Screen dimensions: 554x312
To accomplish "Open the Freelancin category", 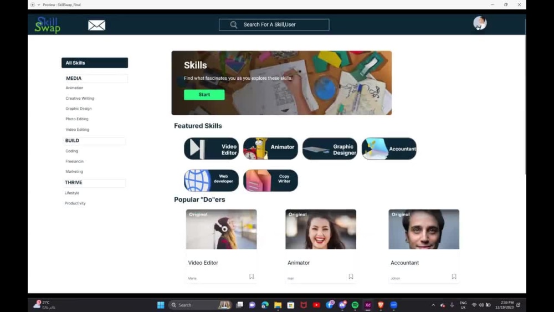I will coord(75,161).
